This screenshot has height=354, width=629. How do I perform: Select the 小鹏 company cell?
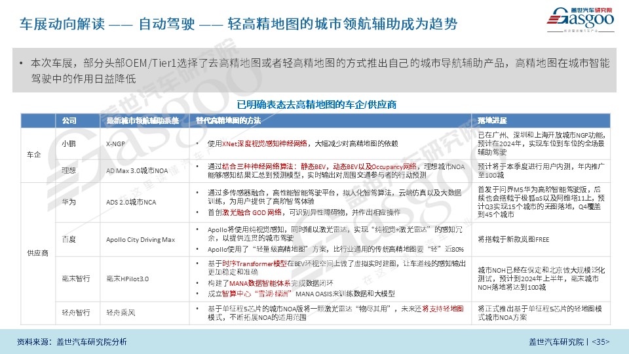(x=67, y=143)
